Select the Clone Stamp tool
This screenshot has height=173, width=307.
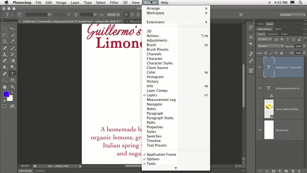(5, 55)
